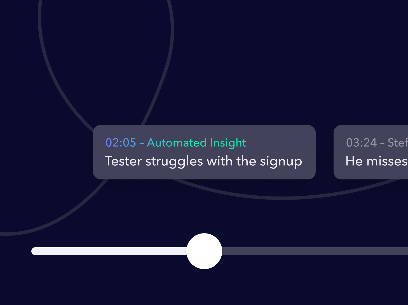The height and width of the screenshot is (305, 408).
Task: Click the green Automated Insight label
Action: (x=196, y=143)
